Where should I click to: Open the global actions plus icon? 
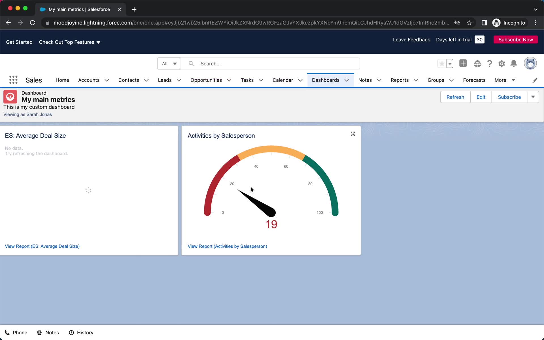pyautogui.click(x=463, y=63)
